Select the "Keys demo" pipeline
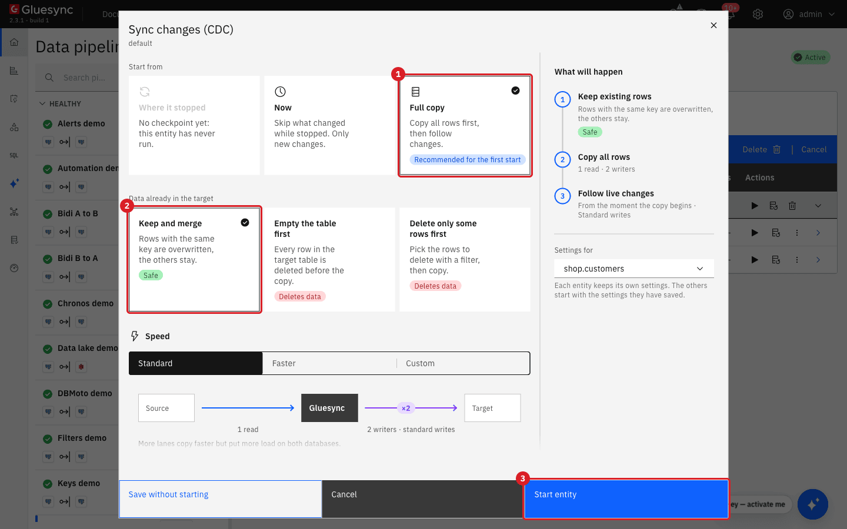The height and width of the screenshot is (529, 847). (79, 483)
